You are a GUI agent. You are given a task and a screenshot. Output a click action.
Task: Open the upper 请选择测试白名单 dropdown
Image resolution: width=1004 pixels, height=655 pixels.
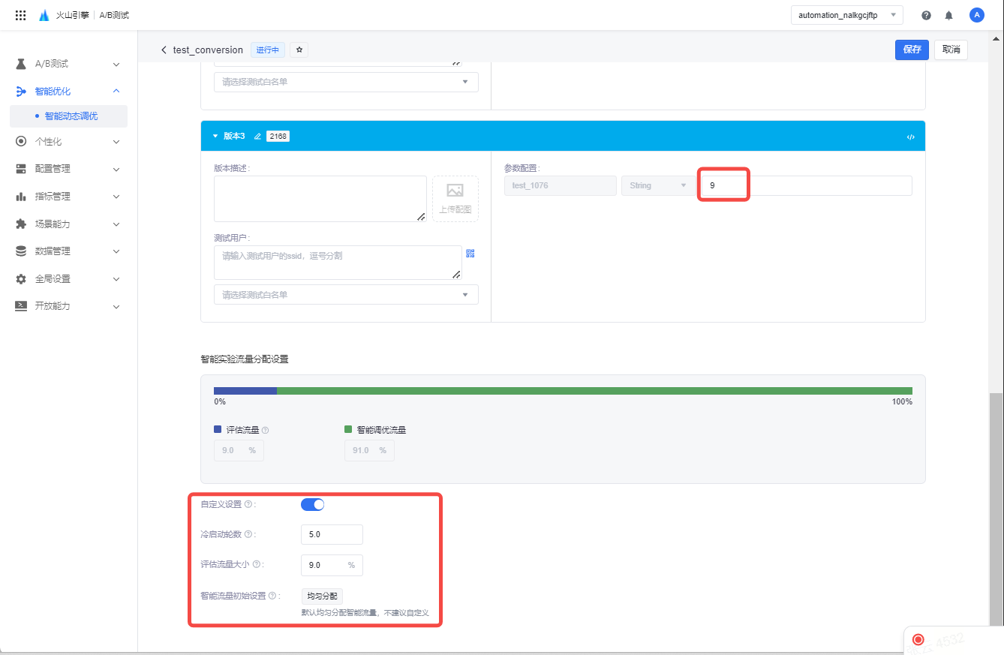[x=346, y=82]
